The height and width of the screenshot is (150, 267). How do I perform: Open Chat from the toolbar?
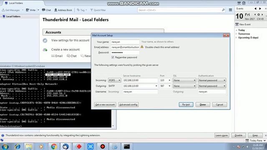[46, 10]
